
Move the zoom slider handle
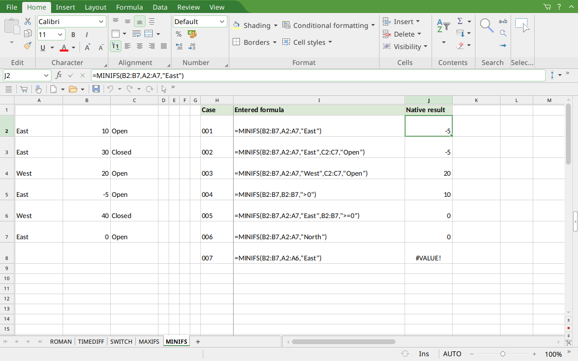[x=503, y=354]
